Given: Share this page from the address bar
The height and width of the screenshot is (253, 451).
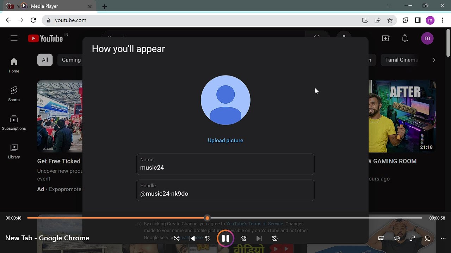Looking at the screenshot, I should pyautogui.click(x=377, y=20).
